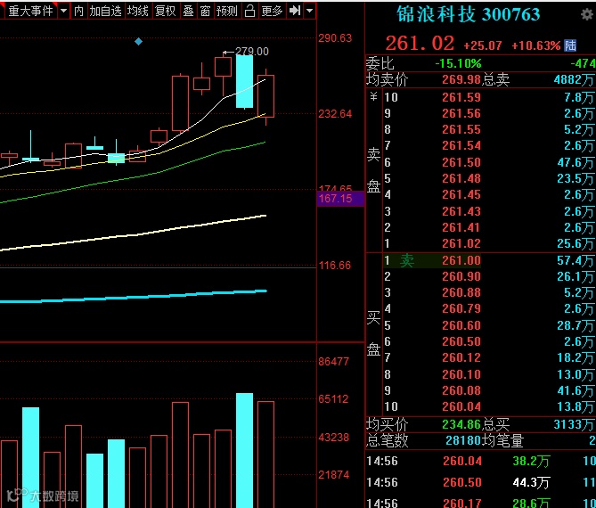Screen dimensions: 596x508
Task: Click the trade tick volume 38.2万
Action: (x=531, y=462)
